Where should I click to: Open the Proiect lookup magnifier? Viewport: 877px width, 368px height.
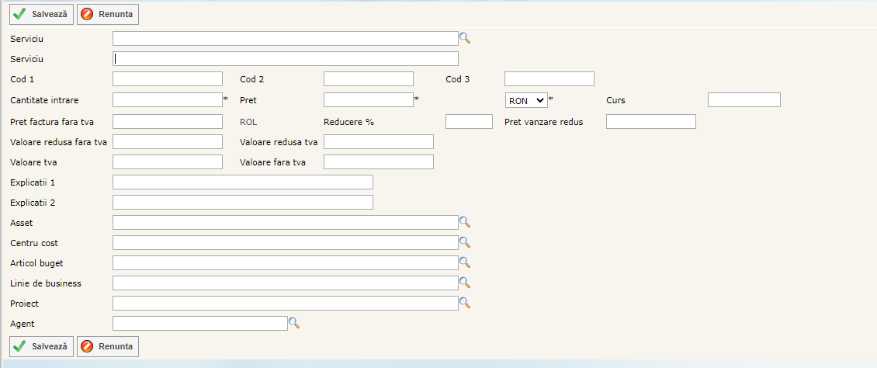(465, 303)
